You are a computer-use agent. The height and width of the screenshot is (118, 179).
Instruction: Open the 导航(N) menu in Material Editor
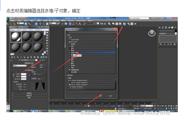tap(25, 30)
